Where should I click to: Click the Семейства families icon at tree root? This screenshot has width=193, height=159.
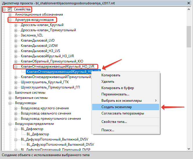[10, 10]
